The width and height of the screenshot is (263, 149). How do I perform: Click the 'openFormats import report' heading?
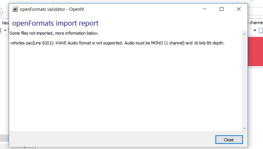click(55, 23)
